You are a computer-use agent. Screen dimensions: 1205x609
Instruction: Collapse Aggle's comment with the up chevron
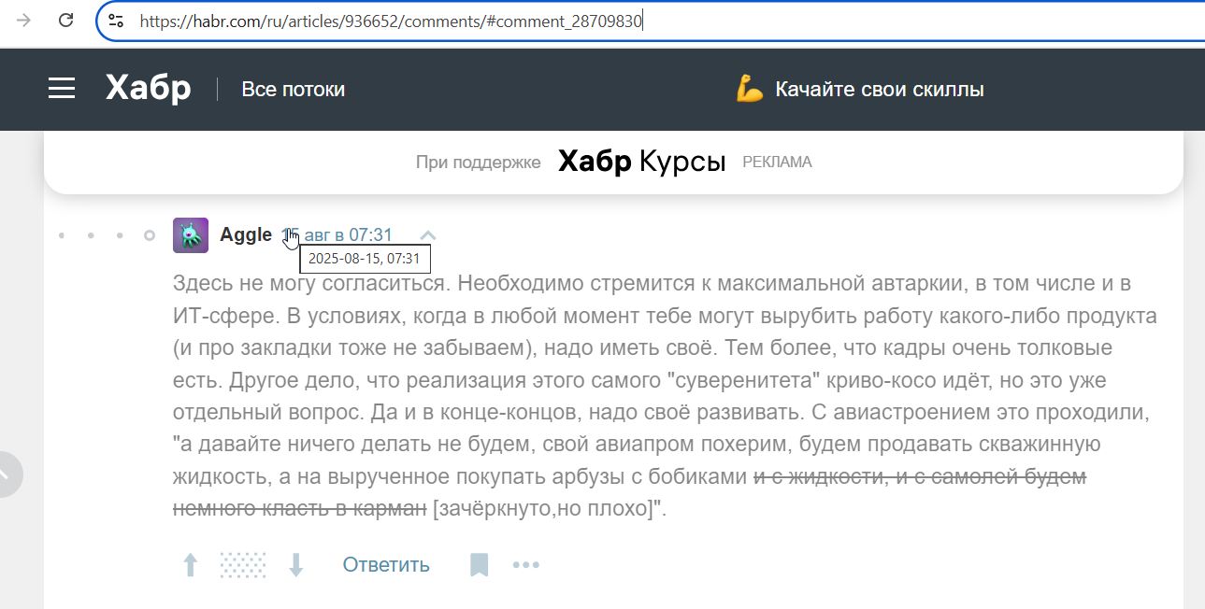[x=426, y=234]
